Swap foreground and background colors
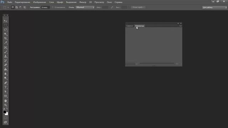The height and width of the screenshot is (128, 228). [x=7, y=108]
